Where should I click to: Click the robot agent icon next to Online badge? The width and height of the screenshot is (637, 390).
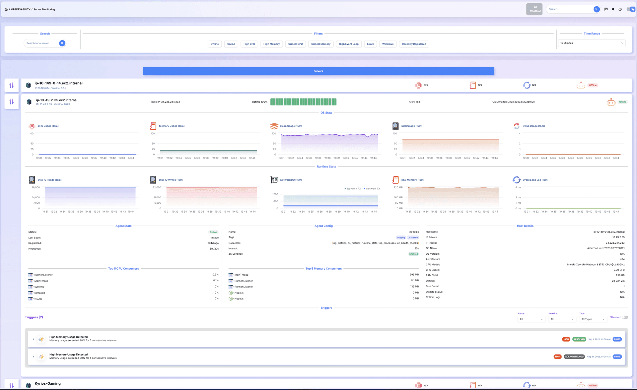click(611, 102)
